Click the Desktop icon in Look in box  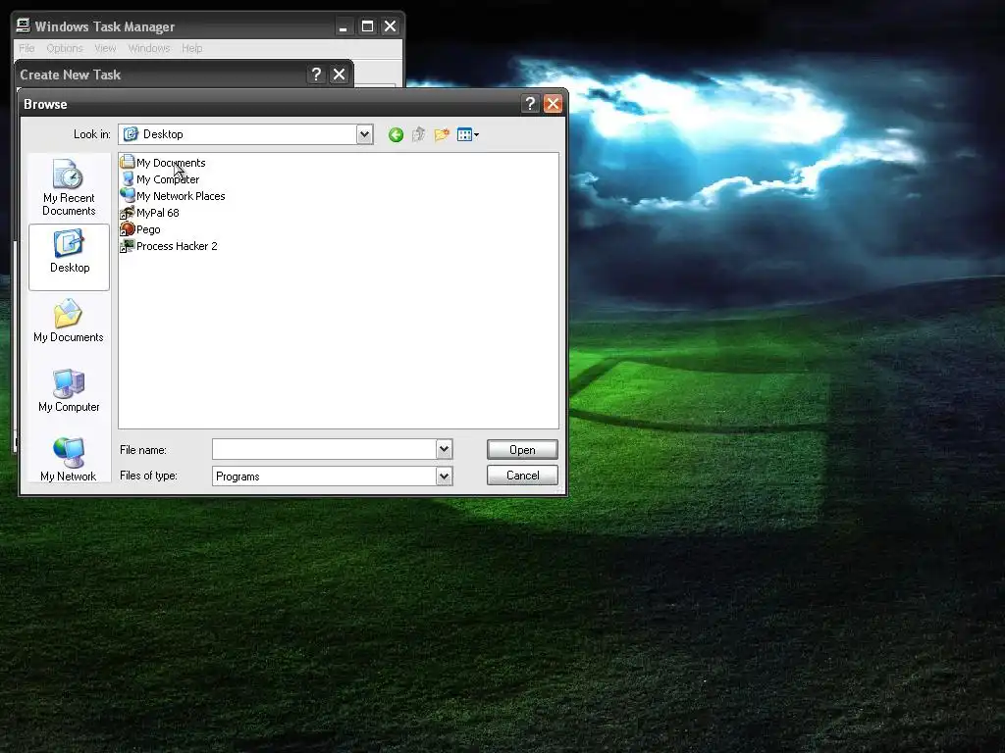pos(131,133)
